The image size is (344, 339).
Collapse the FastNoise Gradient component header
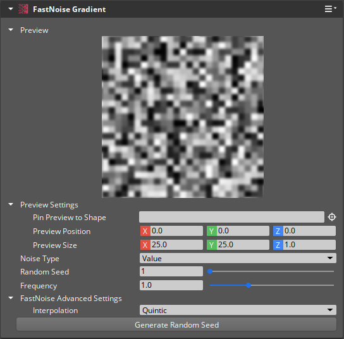point(11,9)
